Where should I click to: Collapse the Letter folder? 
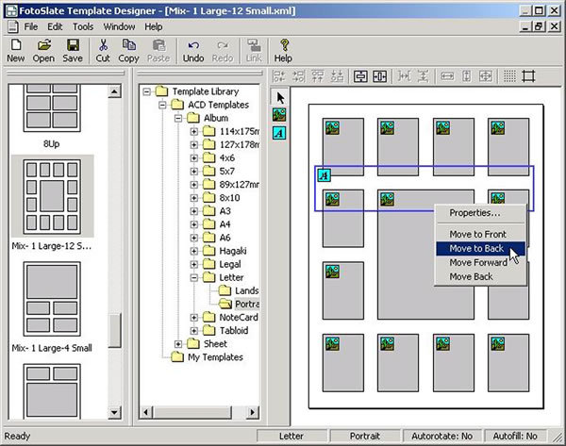[x=194, y=277]
